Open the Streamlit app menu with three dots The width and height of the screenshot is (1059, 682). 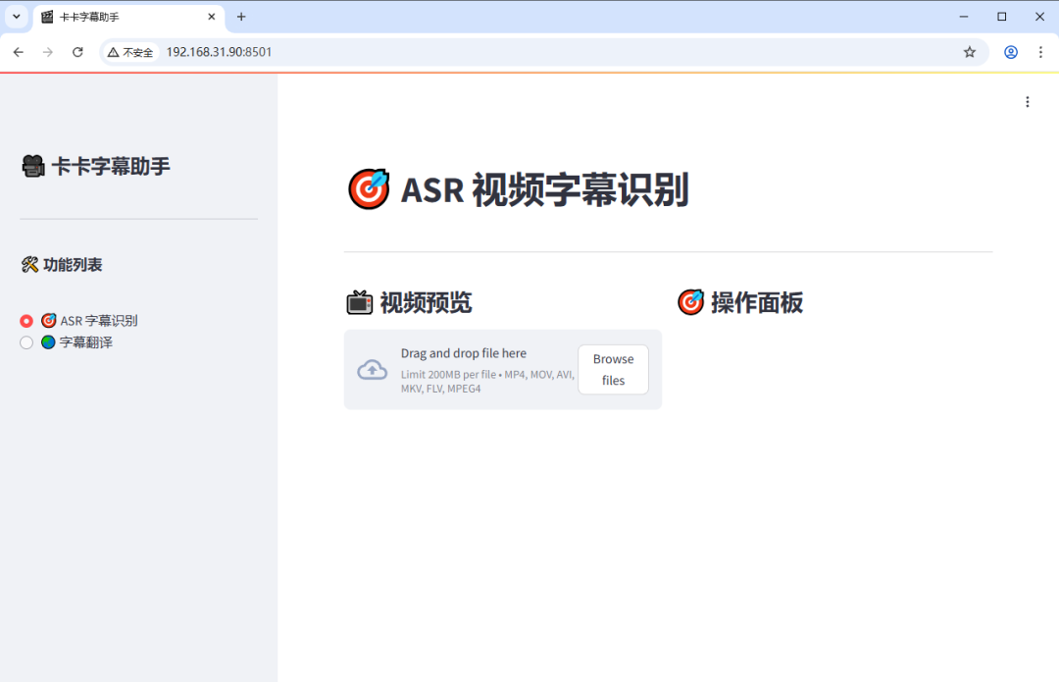(1027, 101)
